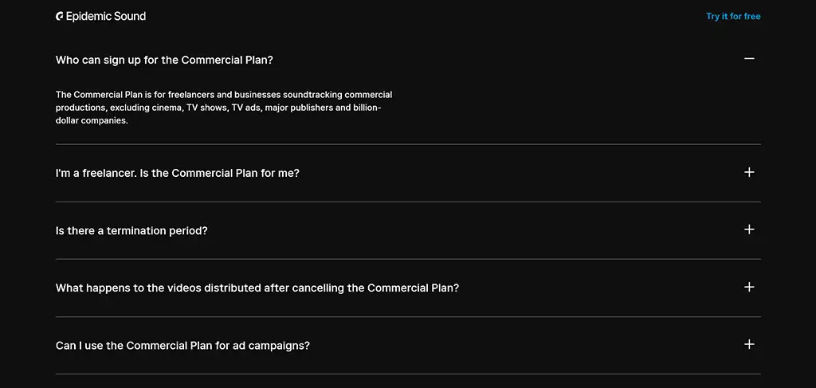
Task: Click the plus icon beside the termination period question
Action: pos(749,229)
